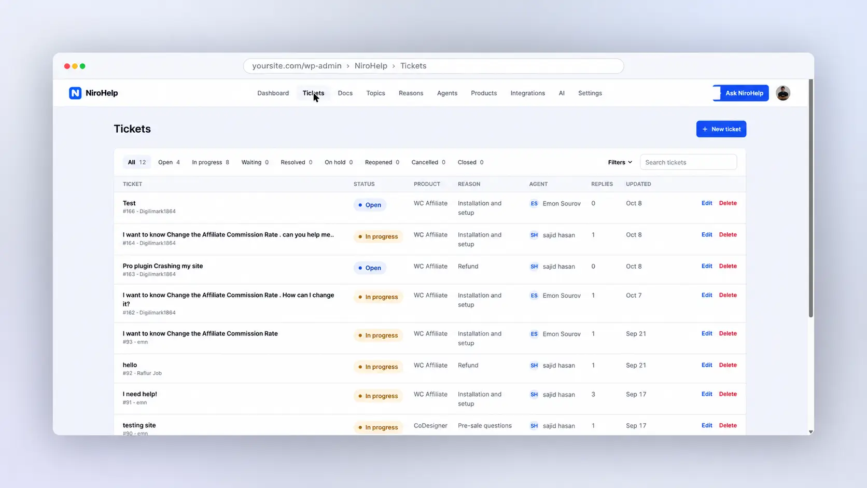Open the Topics page
This screenshot has height=488, width=867.
(x=375, y=93)
